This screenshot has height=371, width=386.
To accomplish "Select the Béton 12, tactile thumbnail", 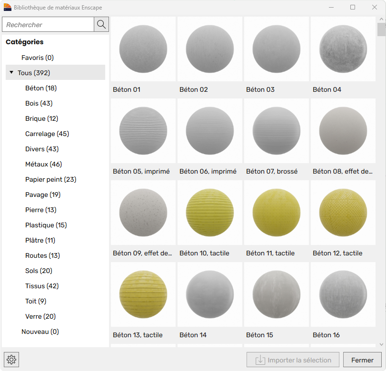I will (x=343, y=213).
